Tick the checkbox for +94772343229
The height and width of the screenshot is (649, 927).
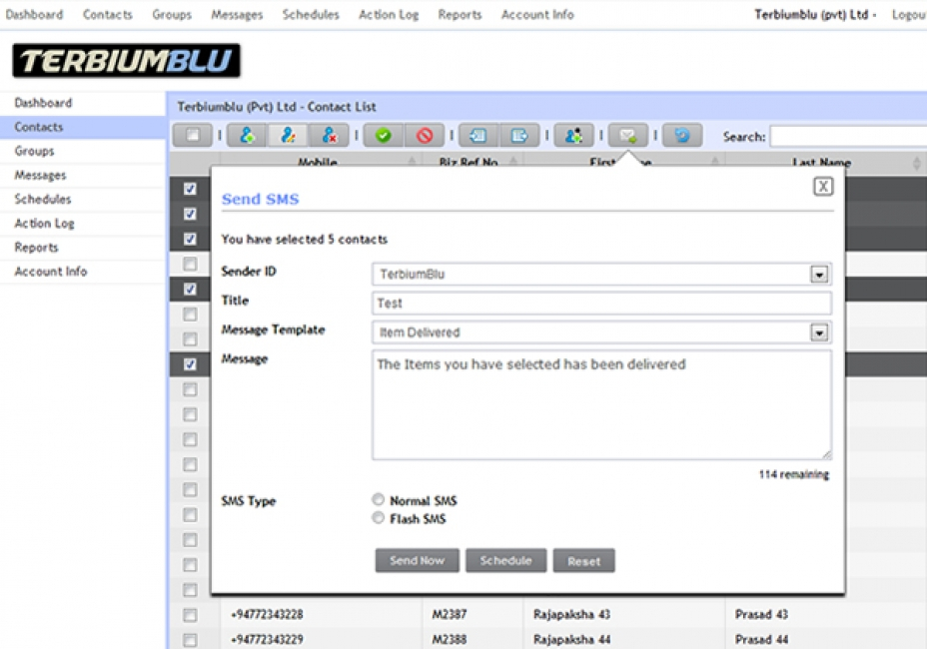tap(190, 640)
